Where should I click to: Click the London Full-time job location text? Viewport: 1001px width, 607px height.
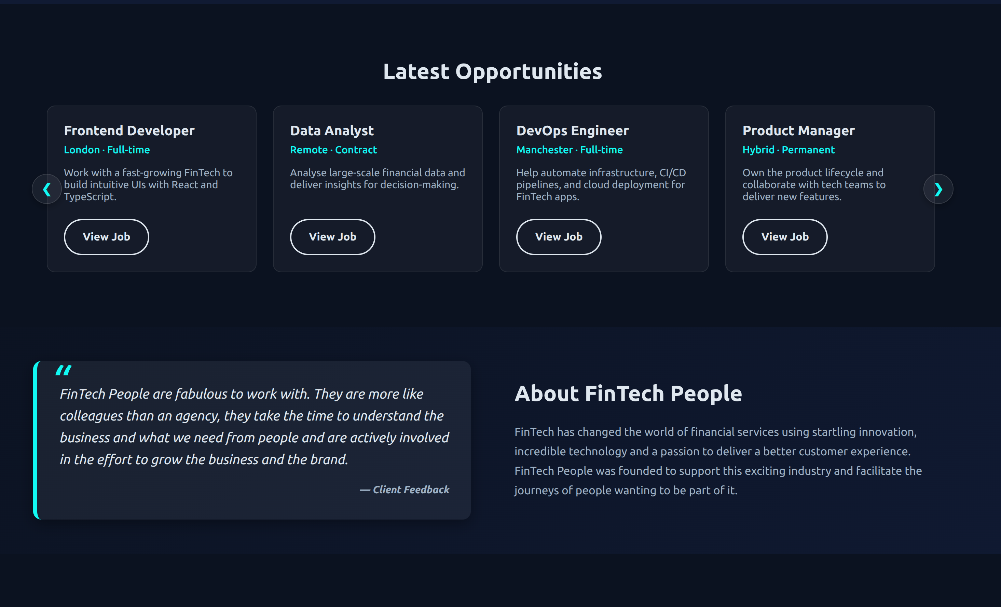click(107, 150)
